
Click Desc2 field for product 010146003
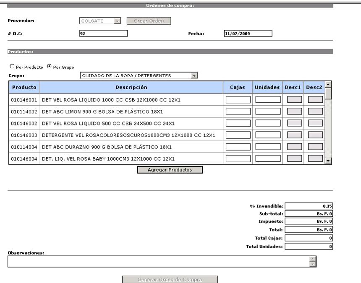point(315,135)
